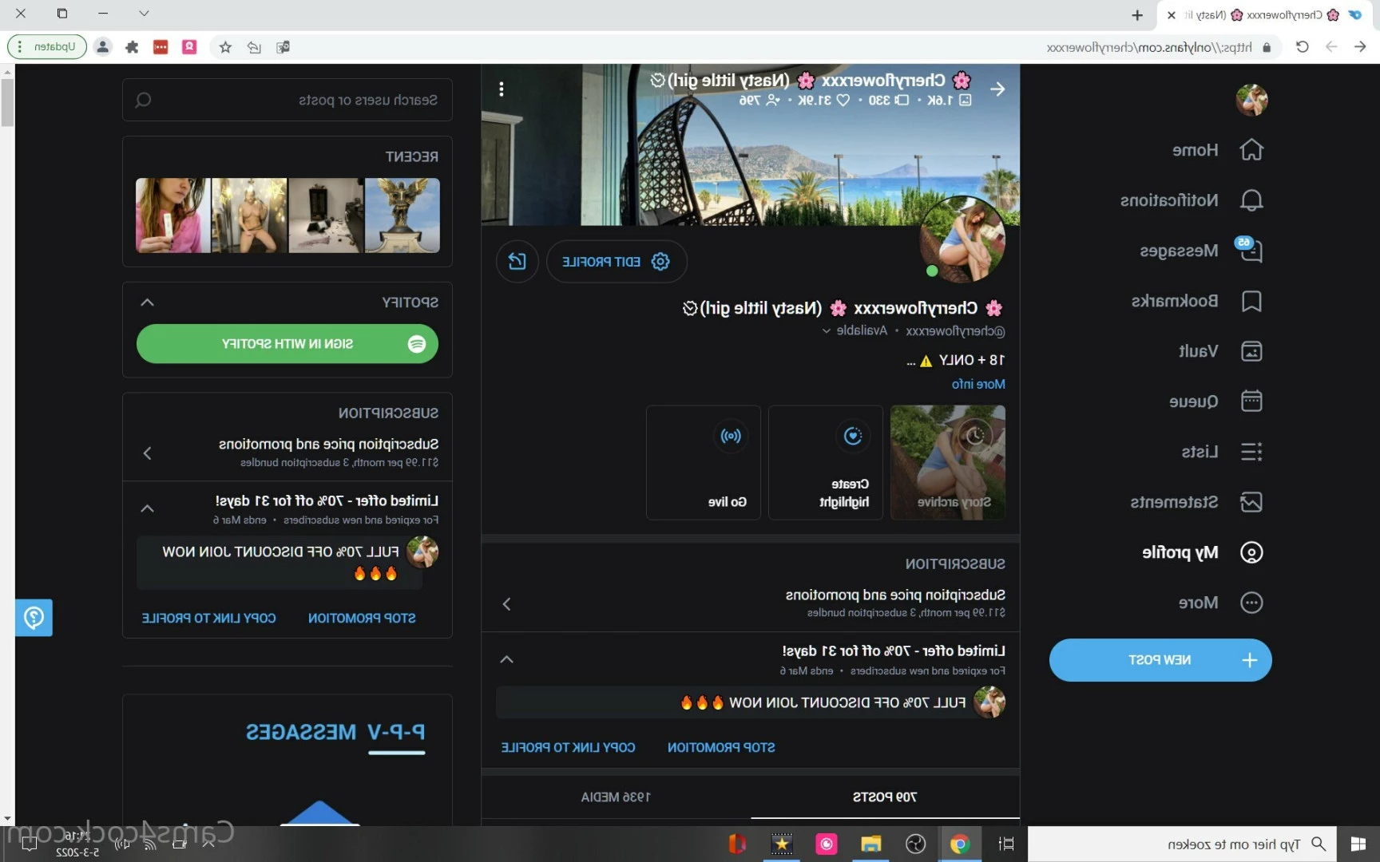Click COPY LINK TO PROFILE in profile column
1380x862 pixels.
(x=568, y=748)
